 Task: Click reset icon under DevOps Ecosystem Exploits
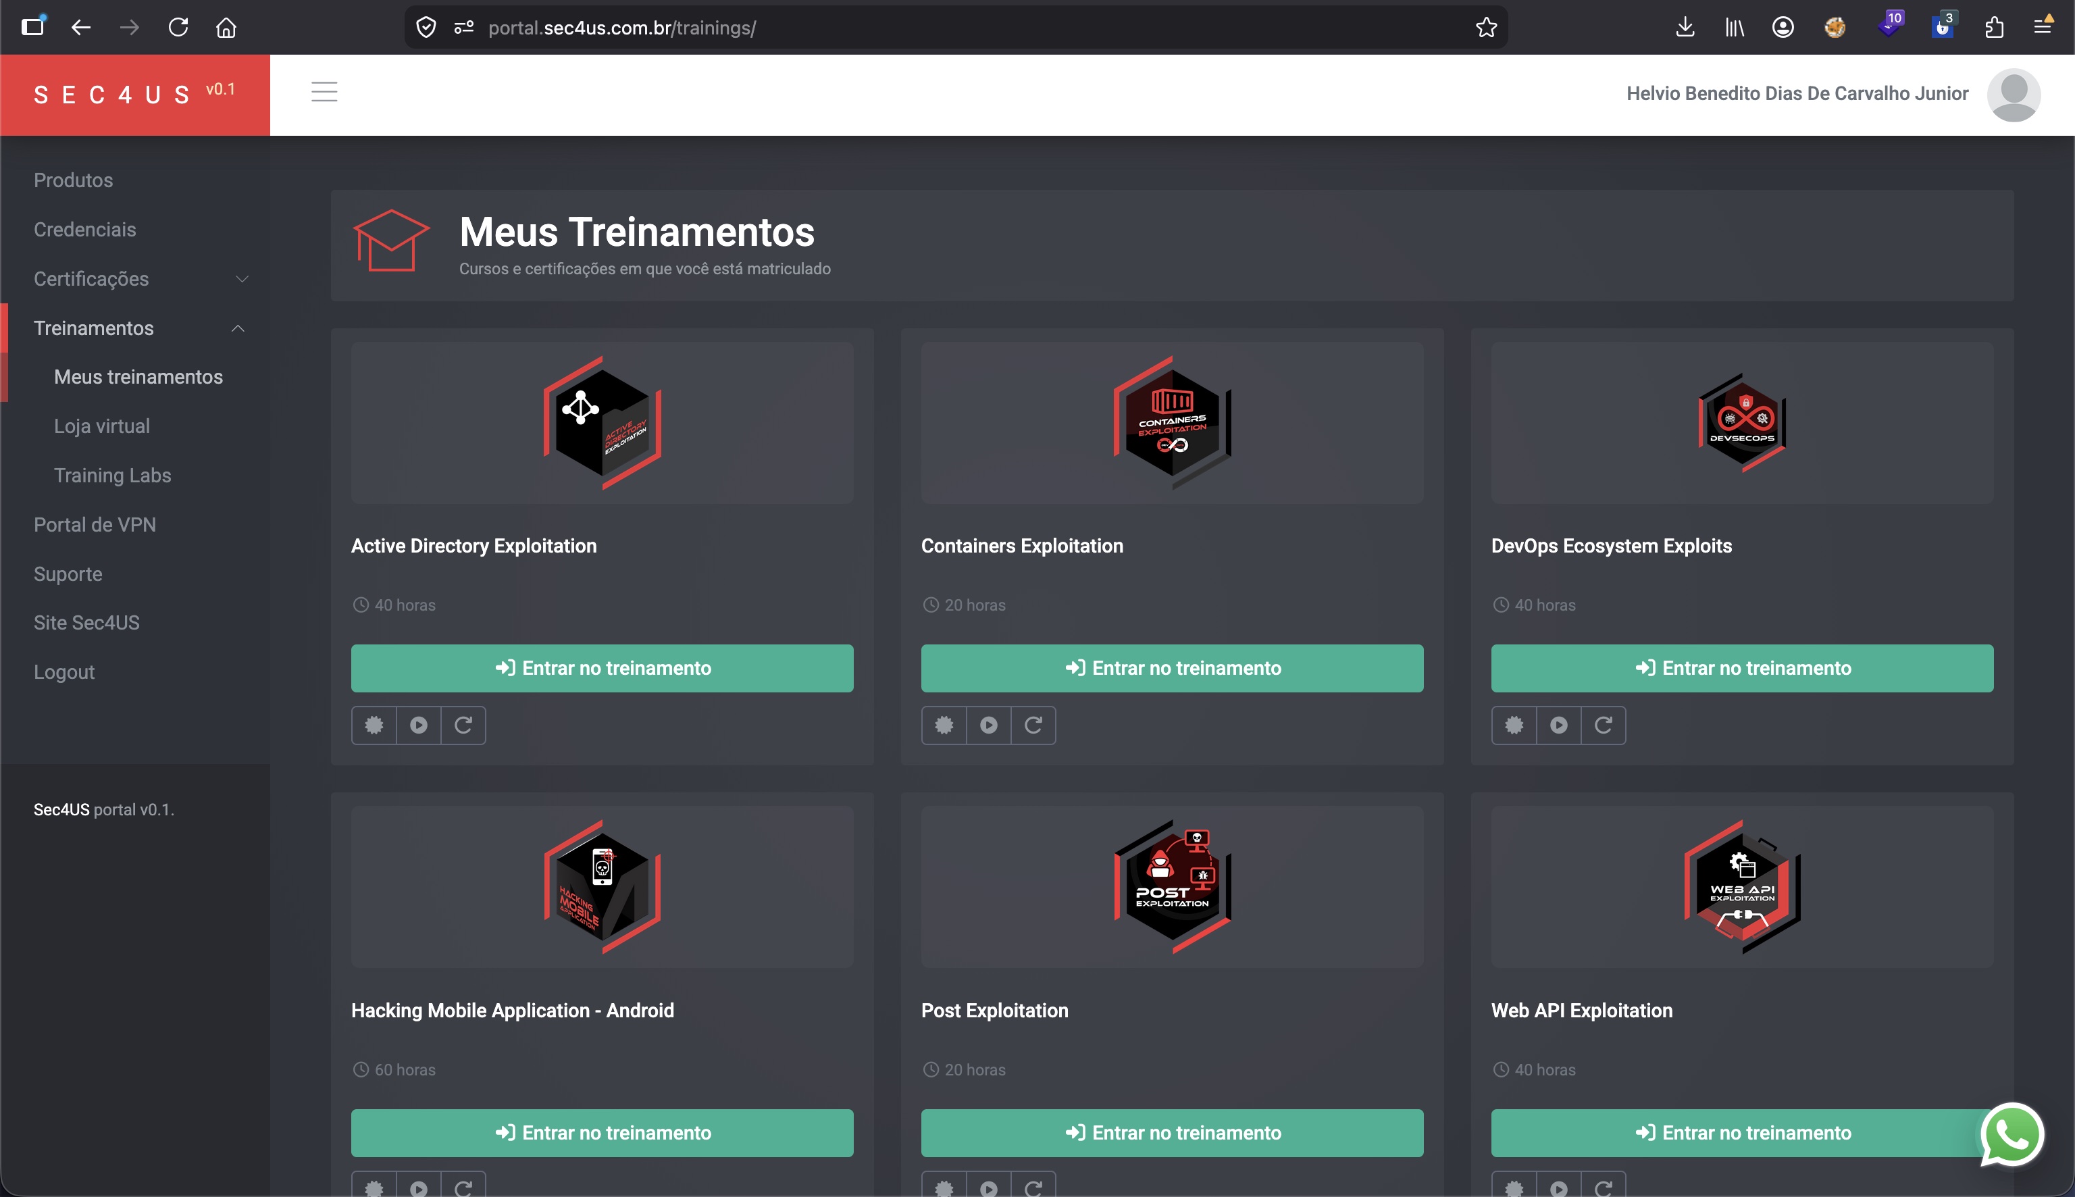point(1604,725)
